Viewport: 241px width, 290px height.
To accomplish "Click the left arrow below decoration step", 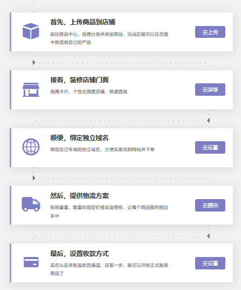I will [209, 121].
